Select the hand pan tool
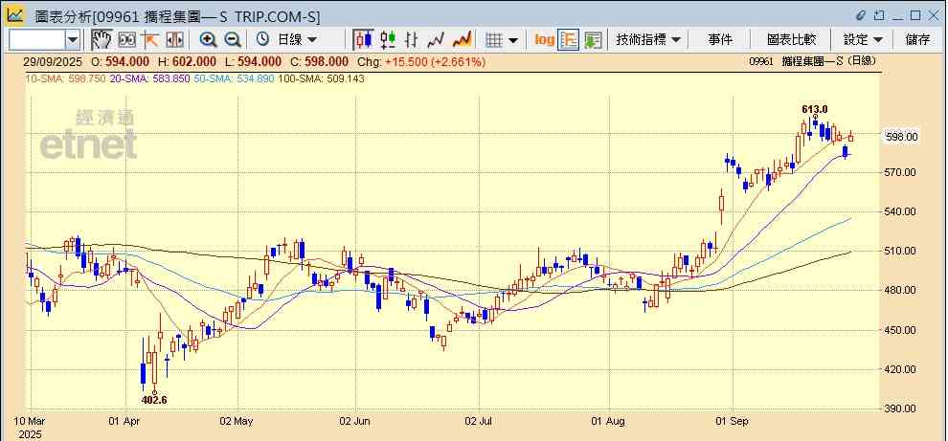The height and width of the screenshot is (441, 948). [102, 40]
